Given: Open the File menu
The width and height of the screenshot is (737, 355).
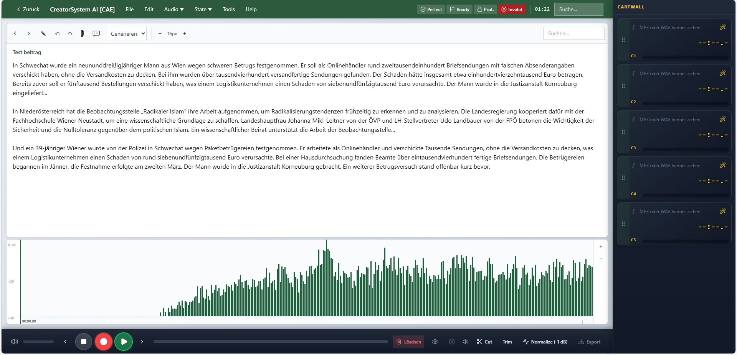Looking at the screenshot, I should [x=129, y=9].
